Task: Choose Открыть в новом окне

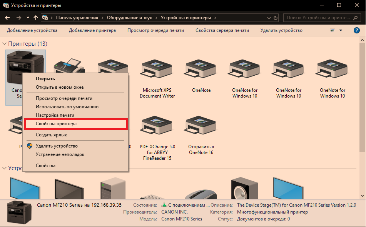Action: click(x=76, y=87)
